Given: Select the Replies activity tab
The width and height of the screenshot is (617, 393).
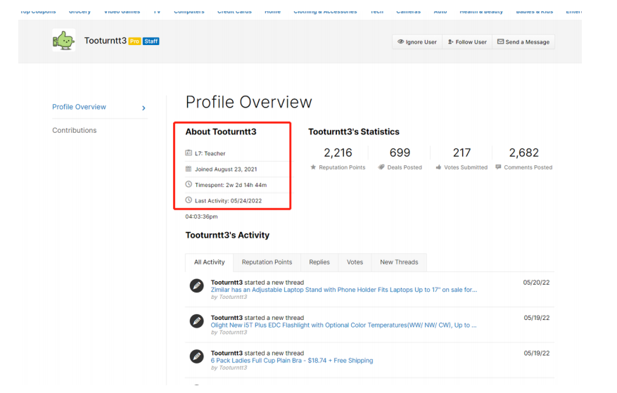Looking at the screenshot, I should coord(319,262).
